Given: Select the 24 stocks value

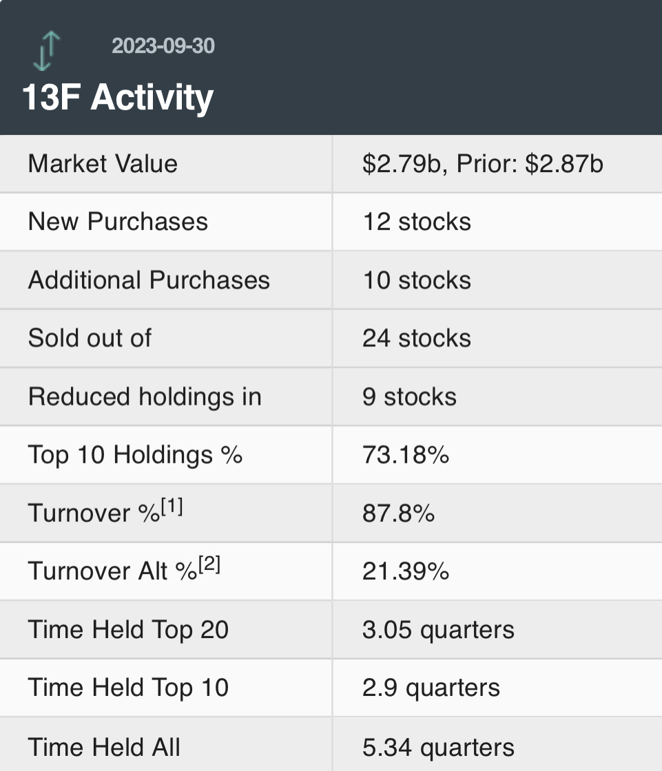Looking at the screenshot, I should [417, 338].
